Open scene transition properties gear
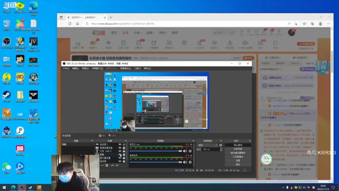This screenshot has width=339, height=191. coord(221,145)
